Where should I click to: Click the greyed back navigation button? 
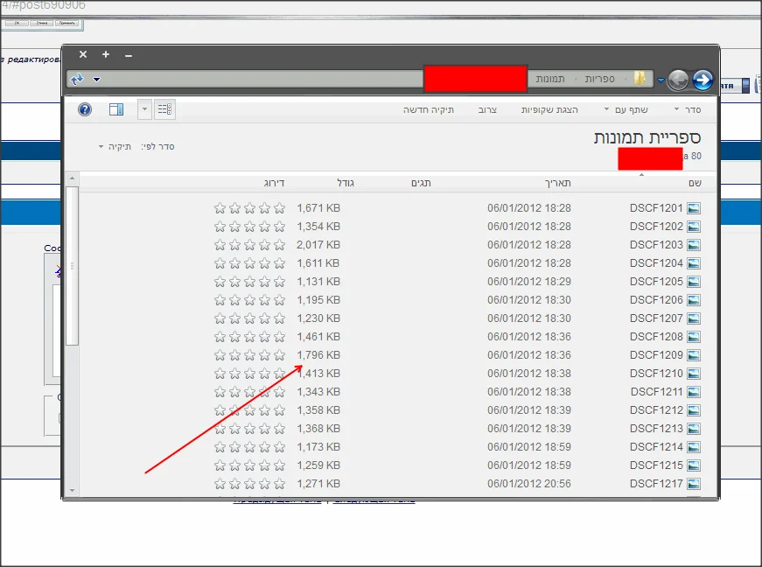point(678,80)
